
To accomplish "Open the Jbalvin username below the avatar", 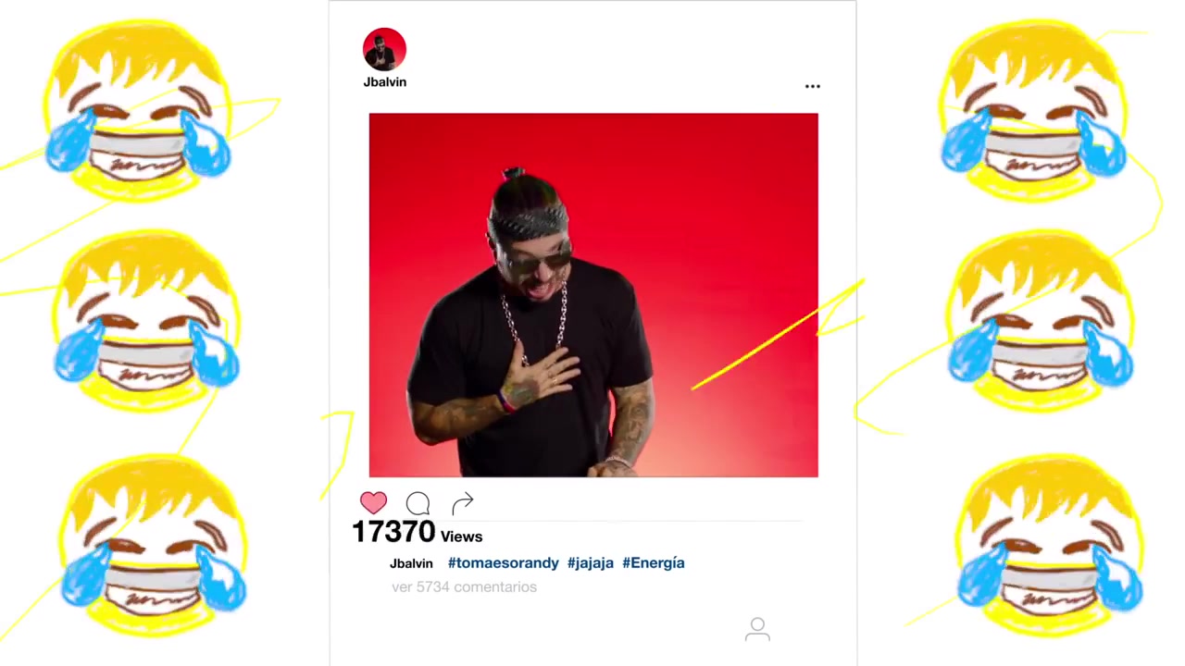I will click(x=384, y=81).
